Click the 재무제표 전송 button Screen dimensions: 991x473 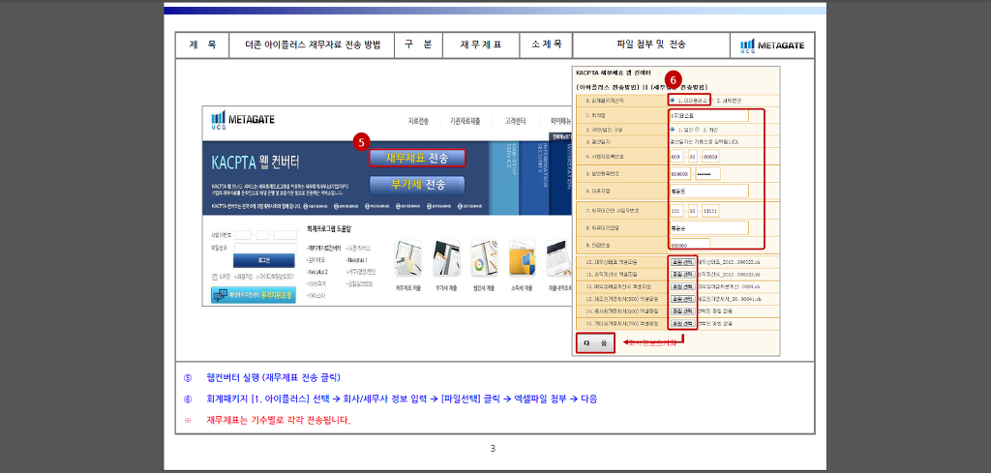(x=417, y=158)
